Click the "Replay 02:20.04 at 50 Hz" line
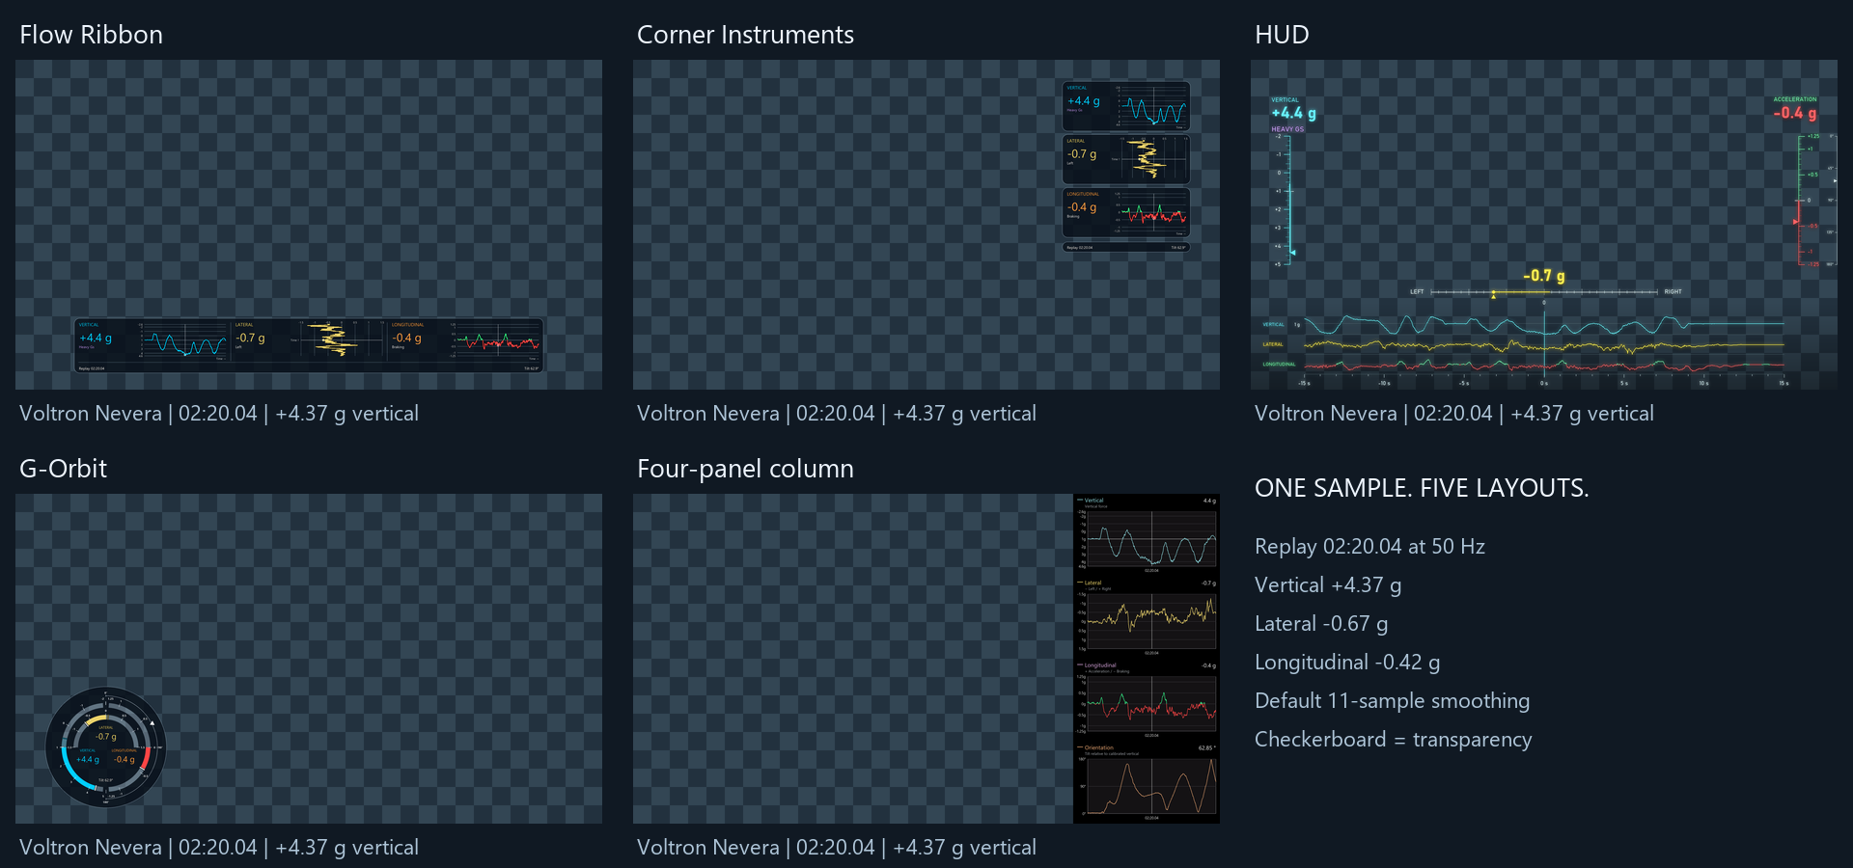The height and width of the screenshot is (868, 1853). pyautogui.click(x=1369, y=547)
